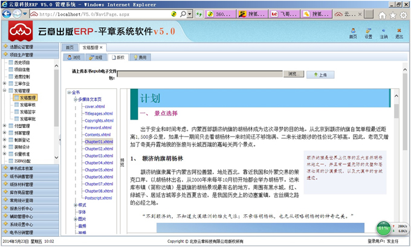Screen dimensions: 411x247
Task: Expand the 装帧设计 tree node
Action: click(4, 147)
